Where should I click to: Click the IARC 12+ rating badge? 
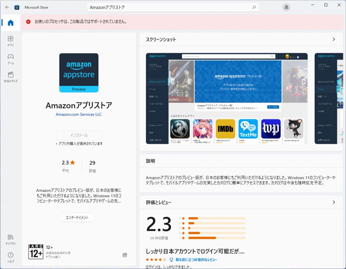coord(36,251)
